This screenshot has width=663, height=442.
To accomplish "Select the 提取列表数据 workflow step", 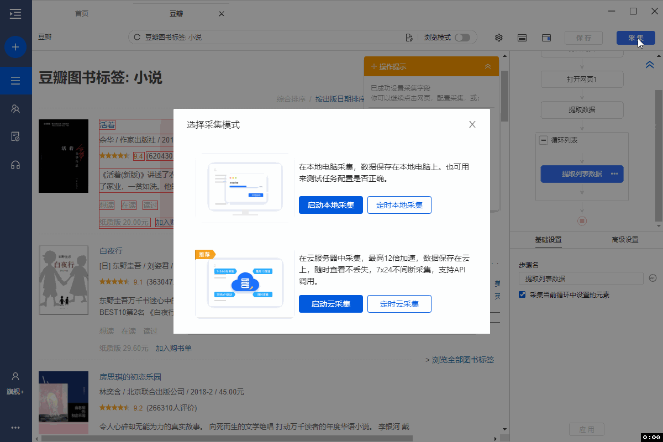I will (x=582, y=174).
